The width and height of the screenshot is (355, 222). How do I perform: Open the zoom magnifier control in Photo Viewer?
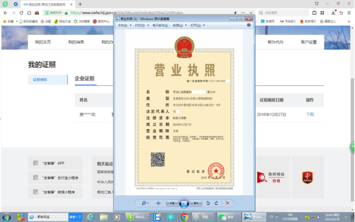(x=145, y=203)
